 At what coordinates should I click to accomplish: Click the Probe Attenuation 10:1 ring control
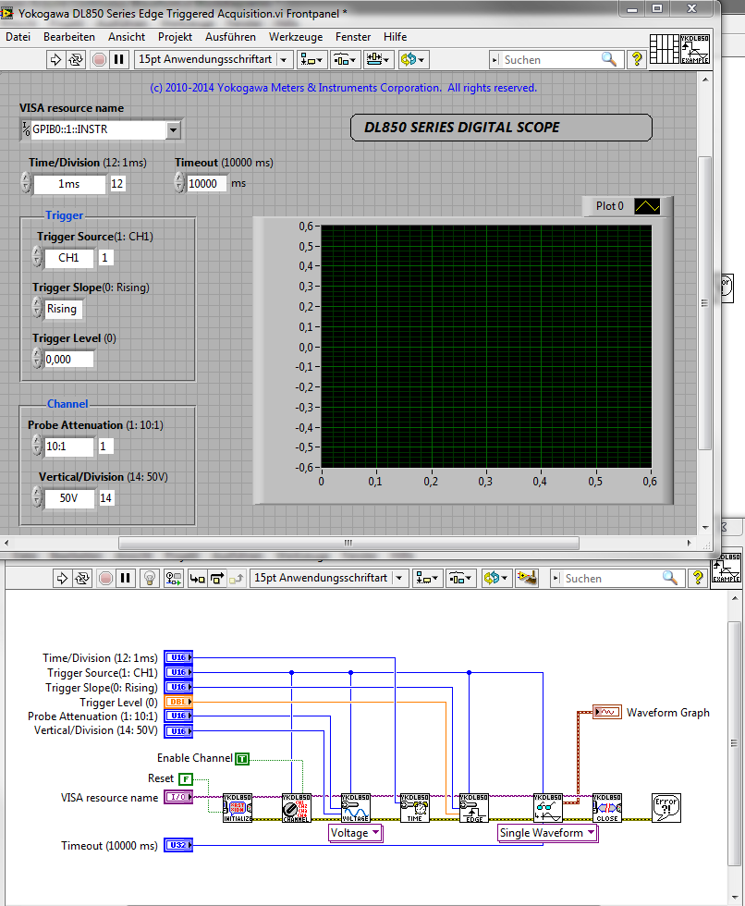tap(68, 447)
